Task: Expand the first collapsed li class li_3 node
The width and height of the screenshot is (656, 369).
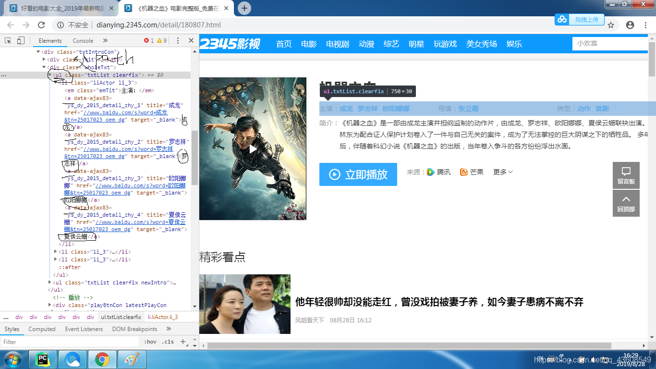Action: pos(56,252)
